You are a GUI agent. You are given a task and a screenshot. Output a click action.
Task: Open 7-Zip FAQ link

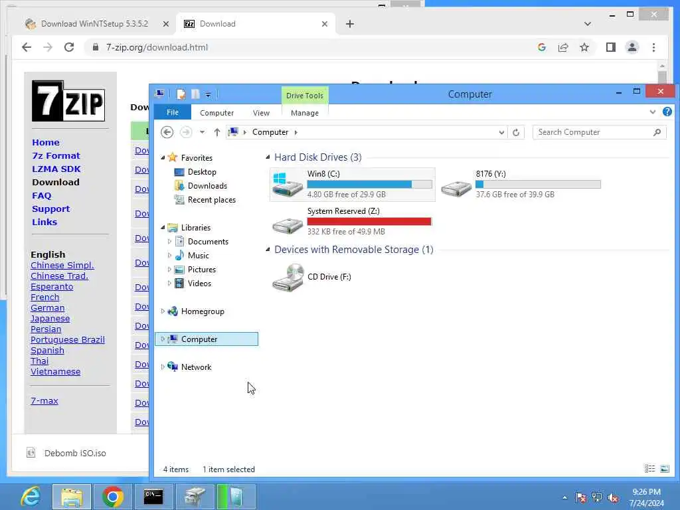click(42, 196)
